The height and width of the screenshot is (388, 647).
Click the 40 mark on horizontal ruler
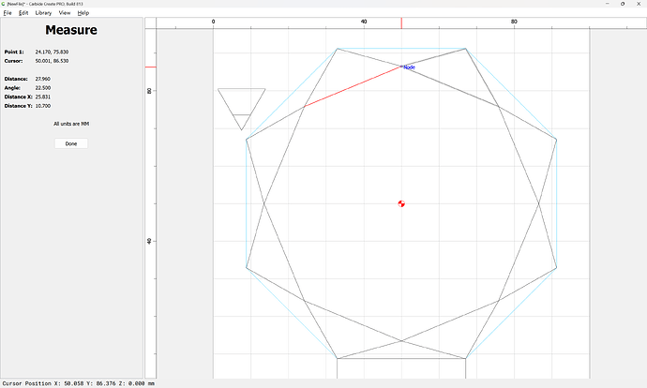point(364,22)
